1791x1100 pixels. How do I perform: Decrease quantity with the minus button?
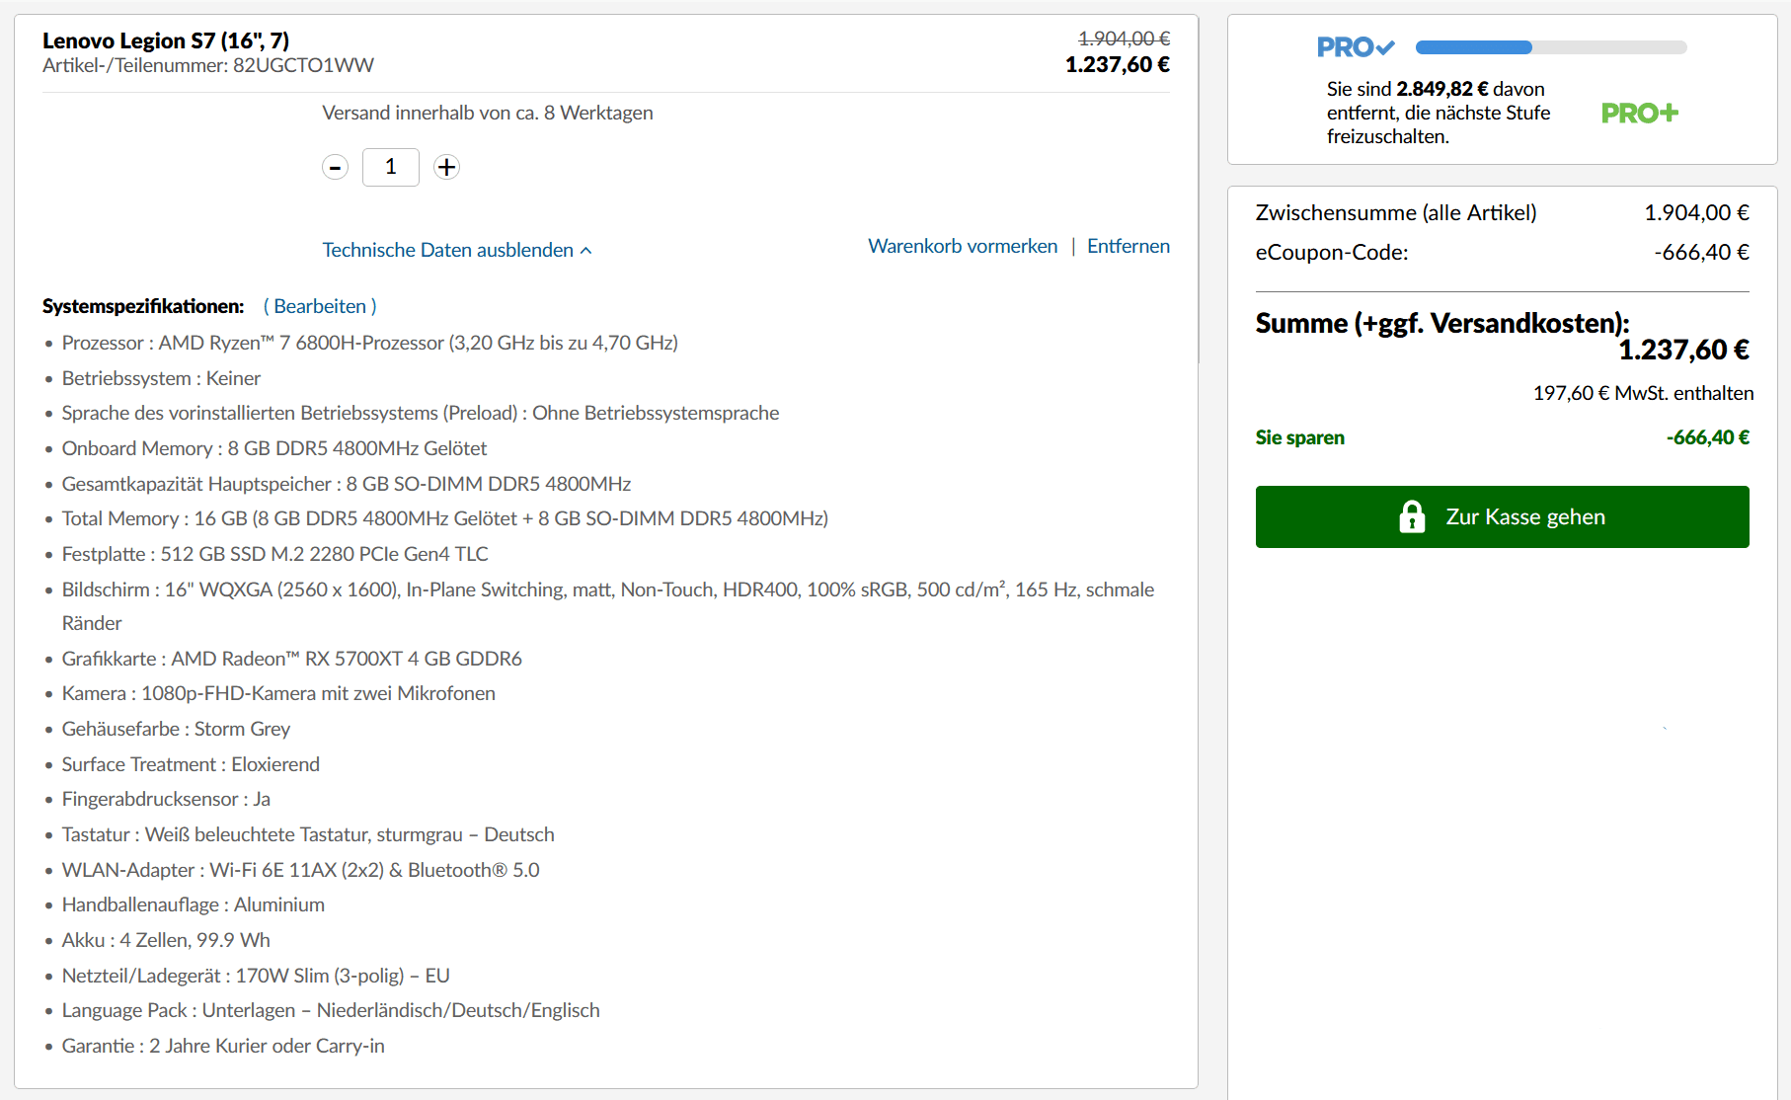click(336, 167)
